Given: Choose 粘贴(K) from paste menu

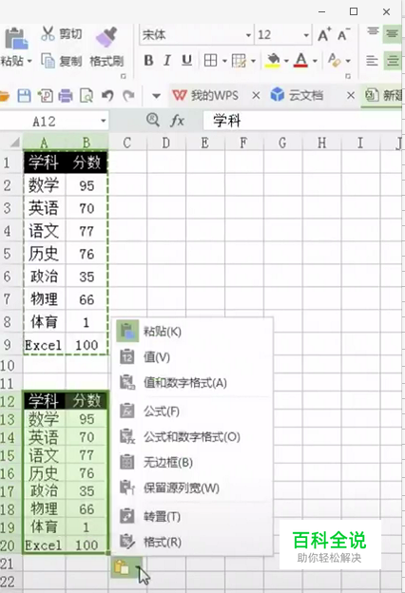Looking at the screenshot, I should coord(193,332).
